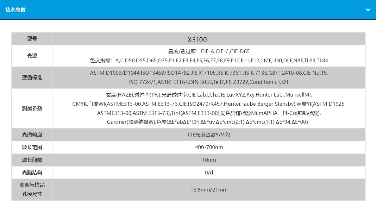Select the 光谱响应 row label
The height and width of the screenshot is (201, 376).
point(32,135)
